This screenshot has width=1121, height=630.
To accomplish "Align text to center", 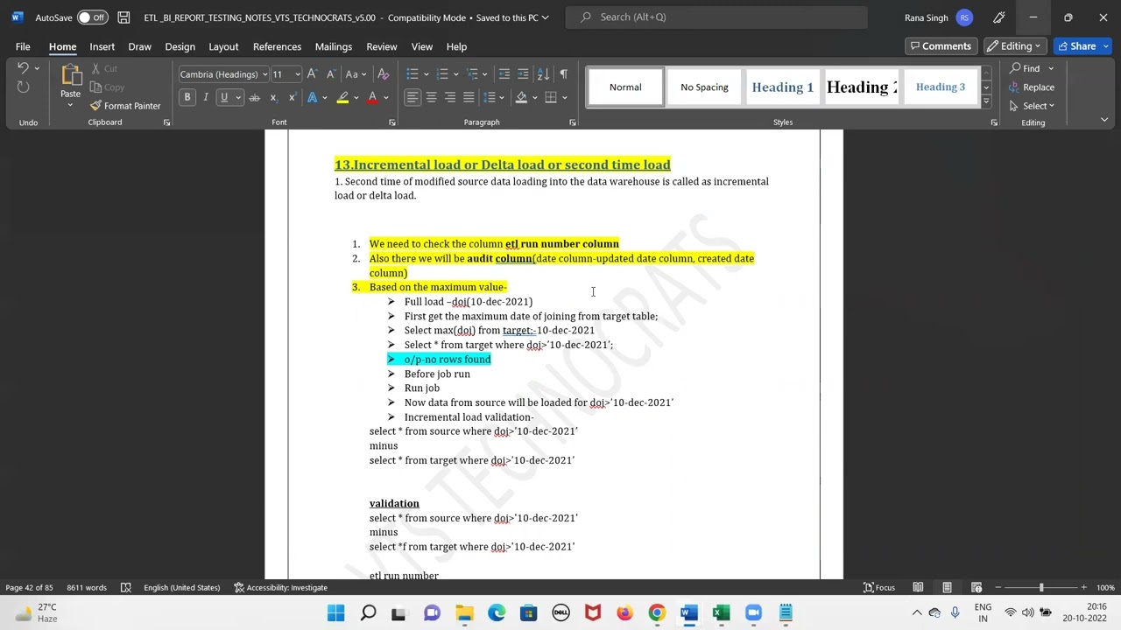I will tap(431, 97).
